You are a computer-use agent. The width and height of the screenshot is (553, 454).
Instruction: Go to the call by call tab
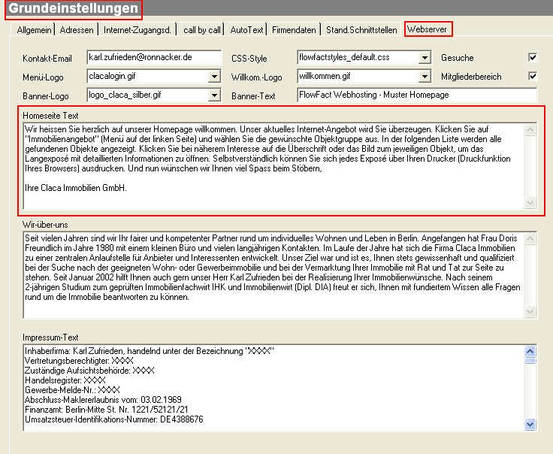click(201, 29)
